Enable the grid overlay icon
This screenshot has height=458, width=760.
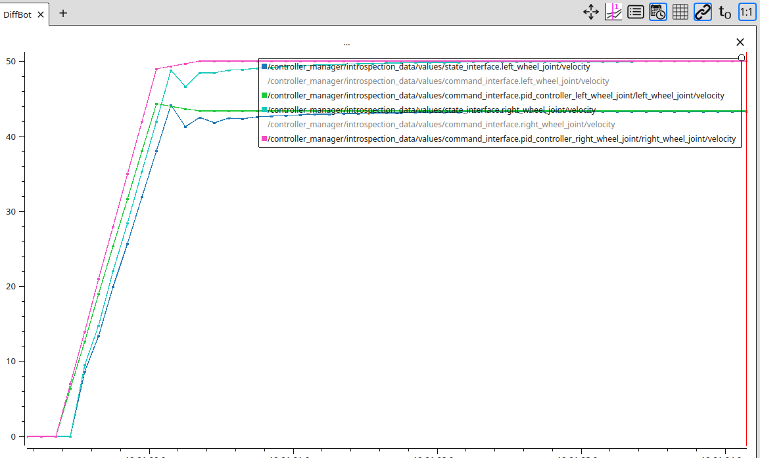[680, 12]
